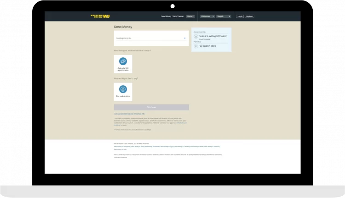Select the Cash at a WU agent location tile
The image size is (345, 198).
click(x=123, y=64)
